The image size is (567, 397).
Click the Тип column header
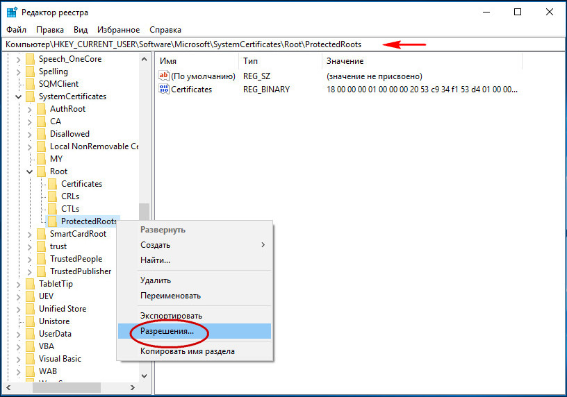tap(280, 61)
